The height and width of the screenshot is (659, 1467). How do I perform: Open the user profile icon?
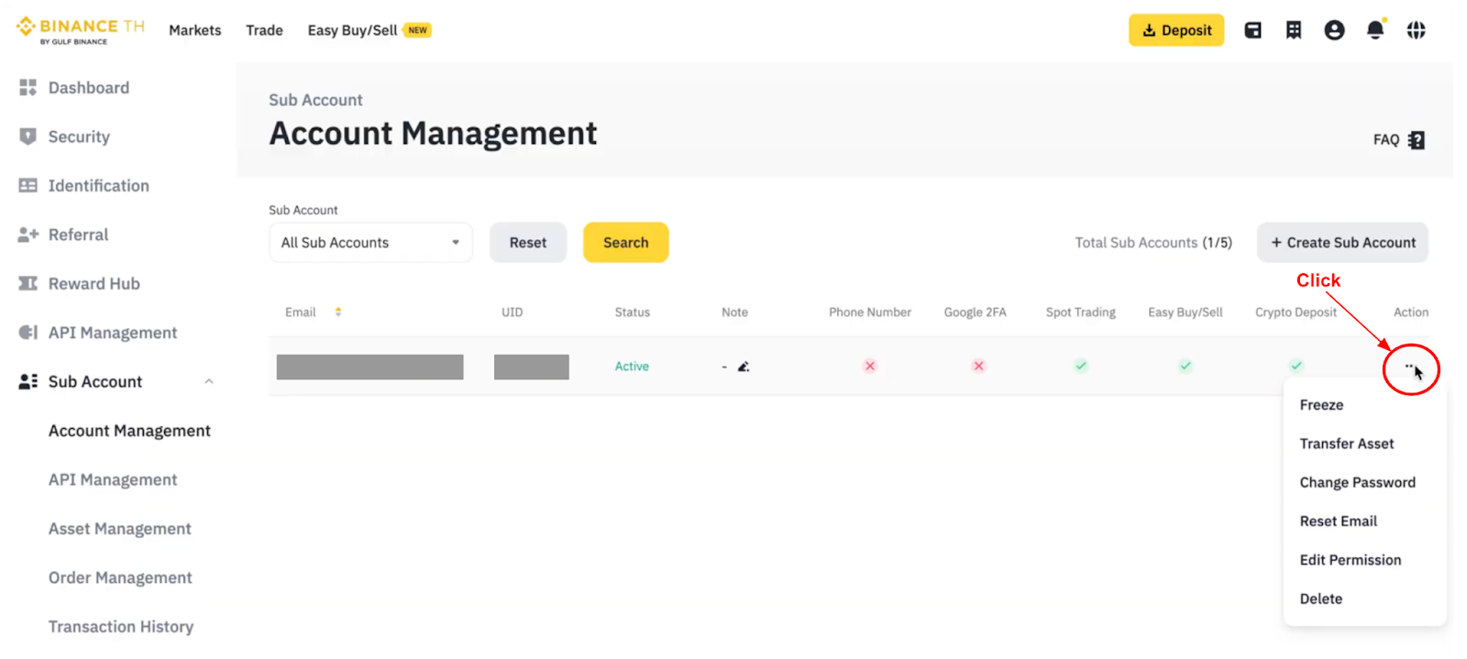click(x=1334, y=30)
